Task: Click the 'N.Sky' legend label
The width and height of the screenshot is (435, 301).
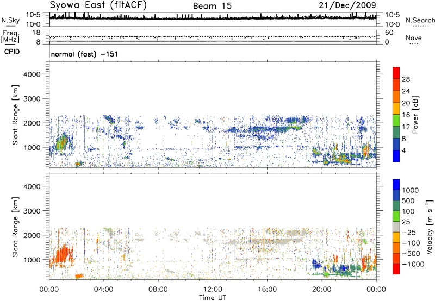Action: [x=10, y=20]
